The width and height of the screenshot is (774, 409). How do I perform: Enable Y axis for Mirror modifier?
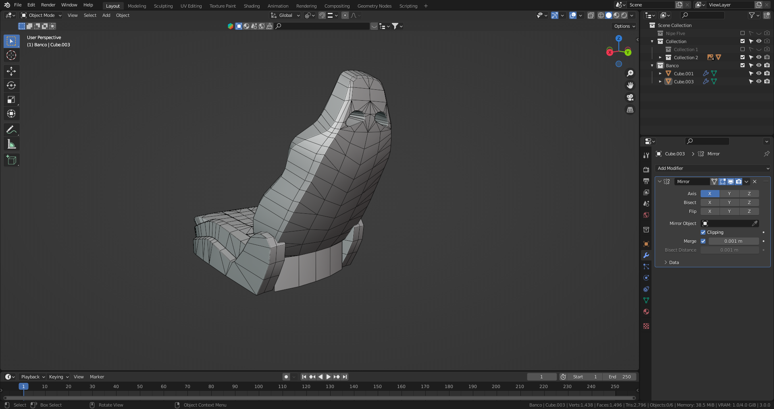click(729, 194)
